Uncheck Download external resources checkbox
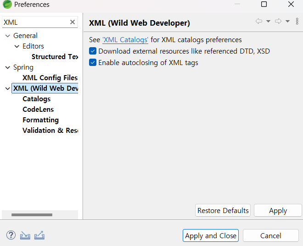Viewport: 303px width, 246px height. [93, 51]
